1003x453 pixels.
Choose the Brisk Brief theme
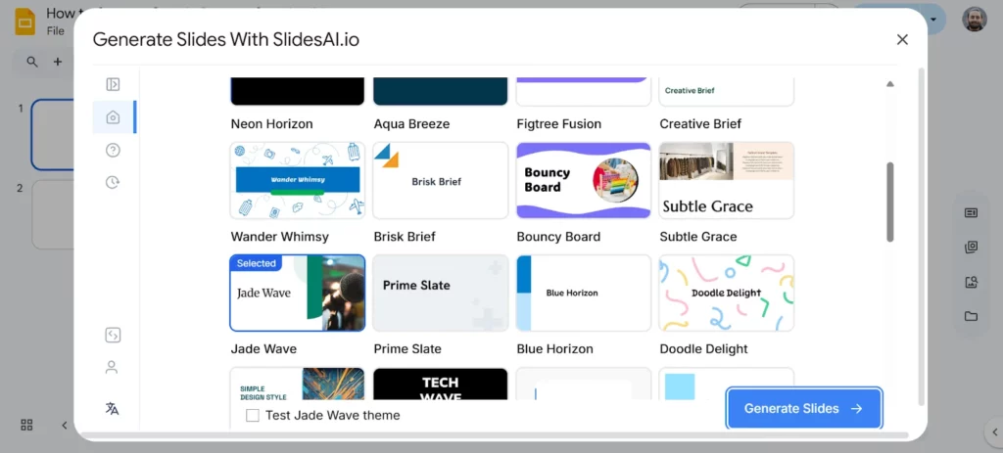(x=440, y=181)
